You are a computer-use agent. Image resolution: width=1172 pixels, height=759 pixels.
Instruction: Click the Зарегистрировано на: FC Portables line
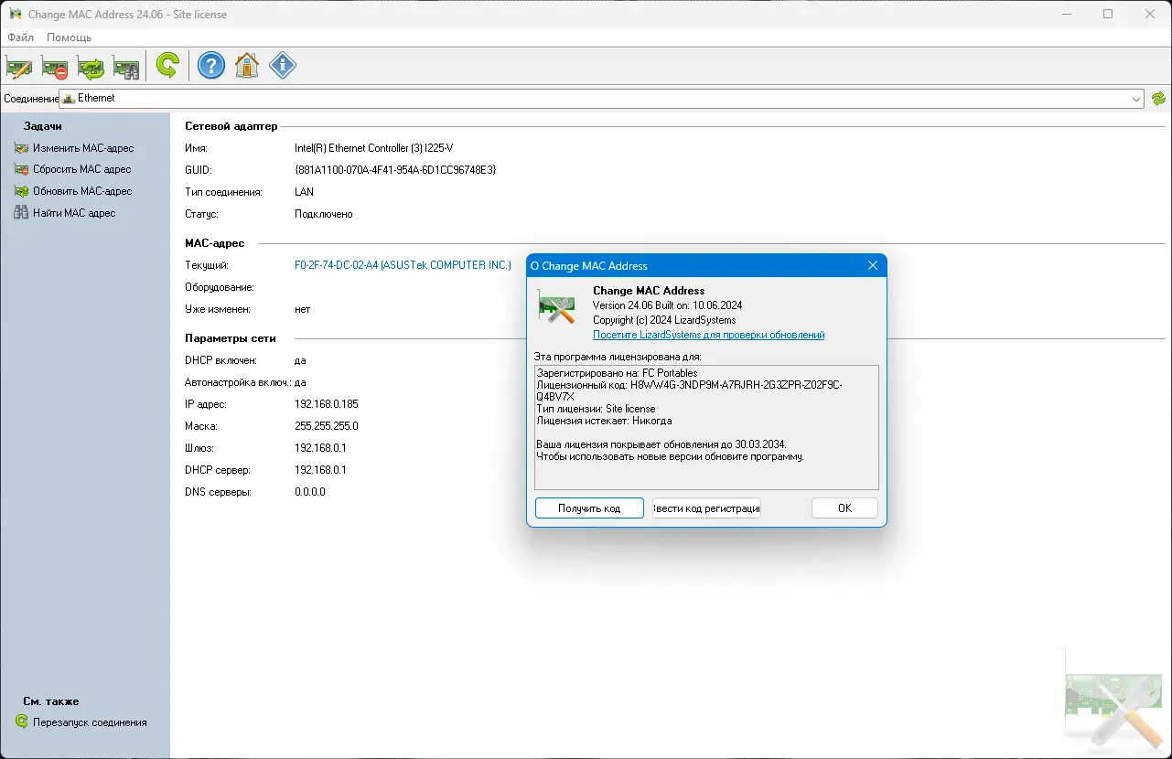point(617,373)
